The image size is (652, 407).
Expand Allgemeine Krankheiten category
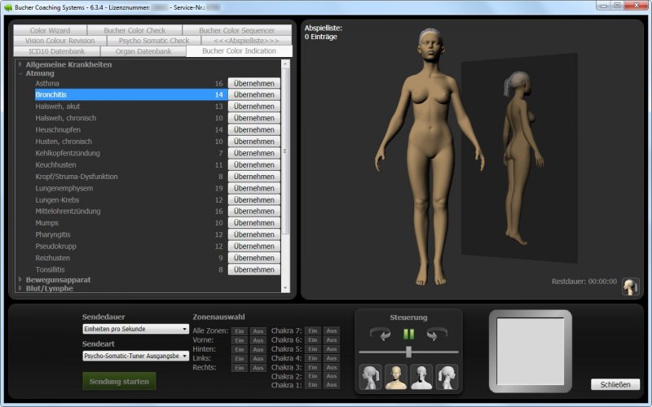[20, 64]
